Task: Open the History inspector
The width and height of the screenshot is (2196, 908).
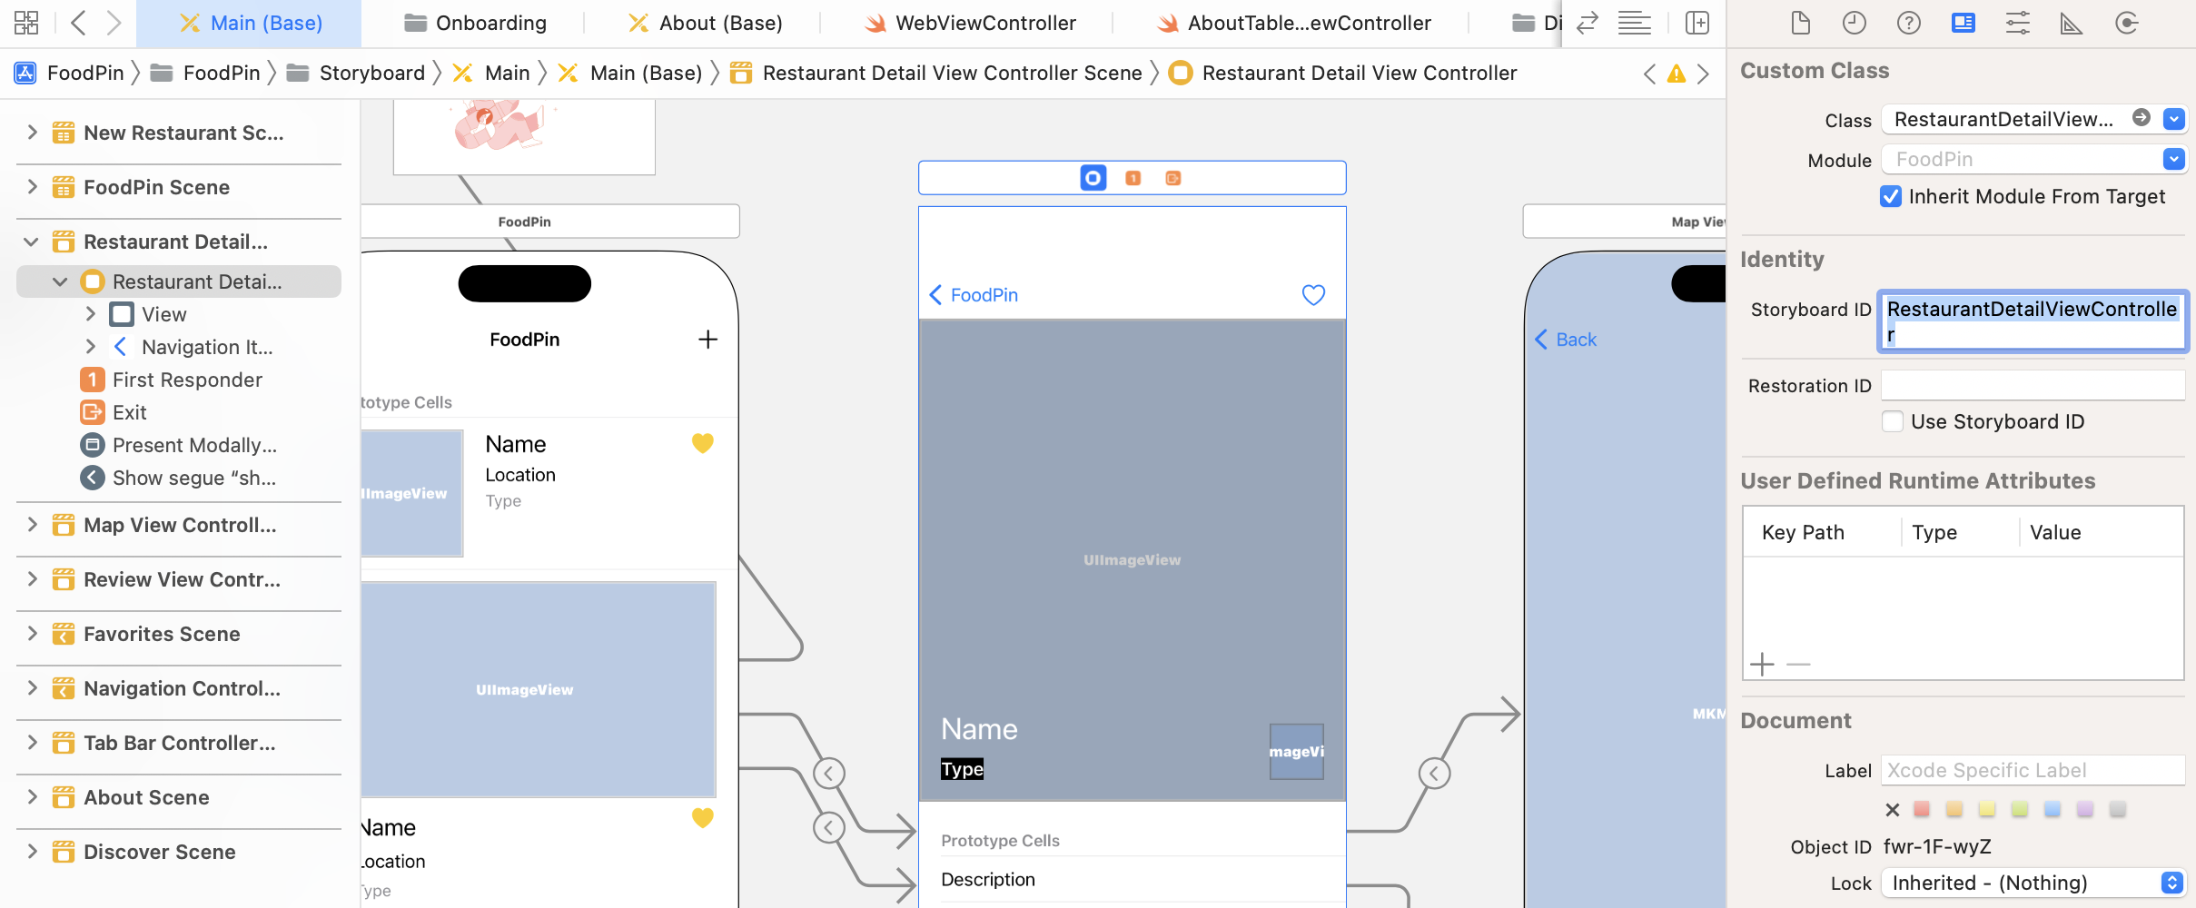Action: [1854, 23]
